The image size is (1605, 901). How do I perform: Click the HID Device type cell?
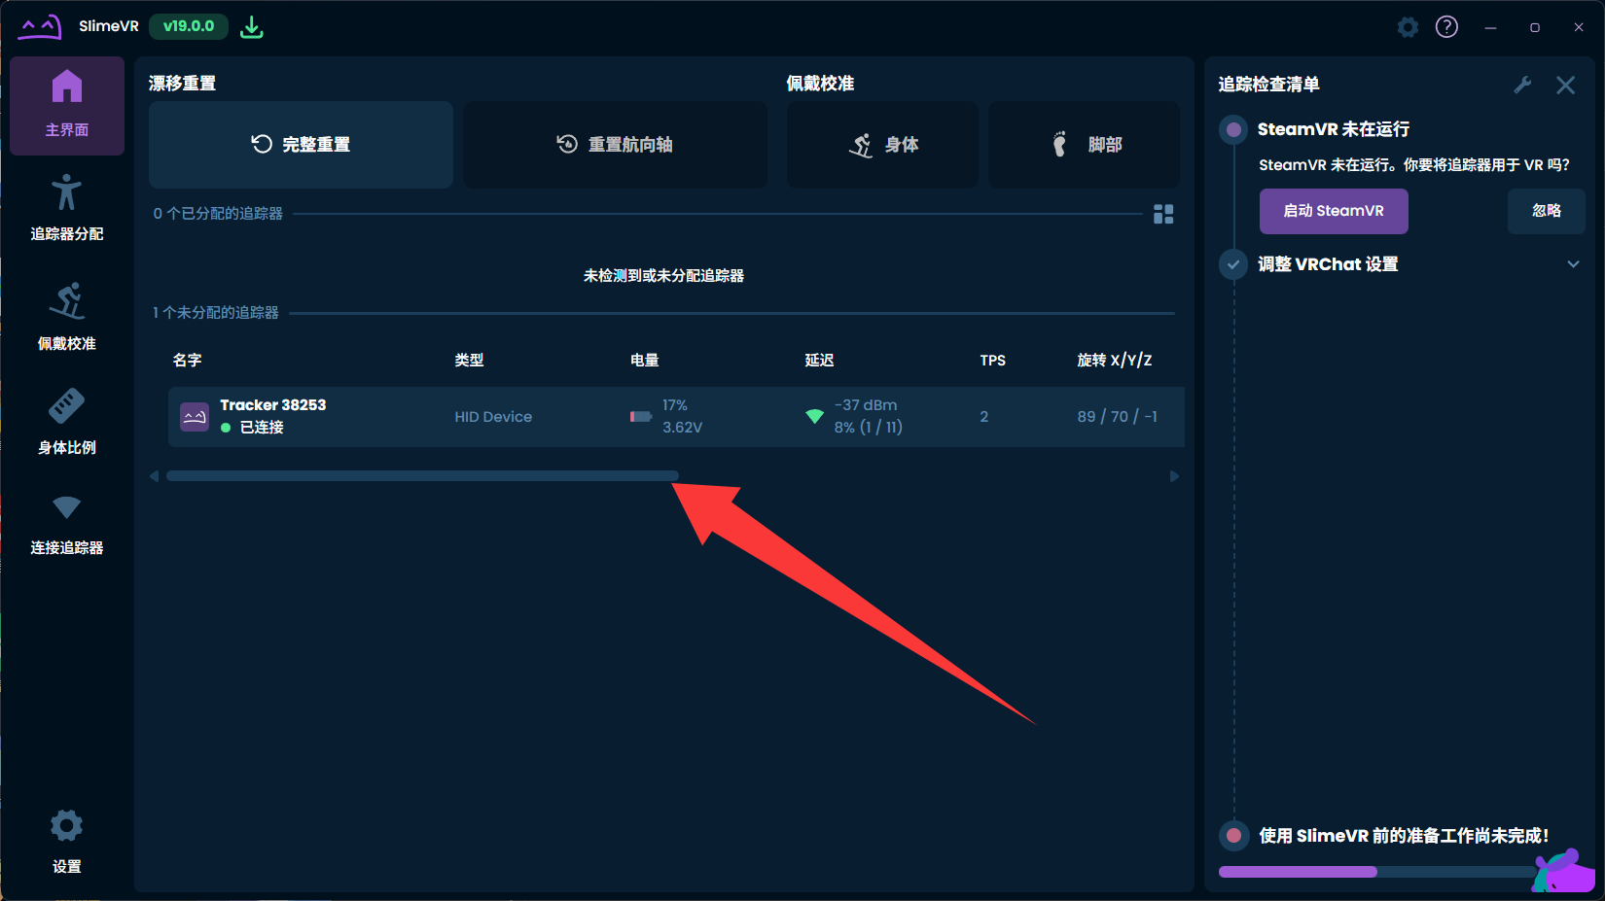coord(493,417)
